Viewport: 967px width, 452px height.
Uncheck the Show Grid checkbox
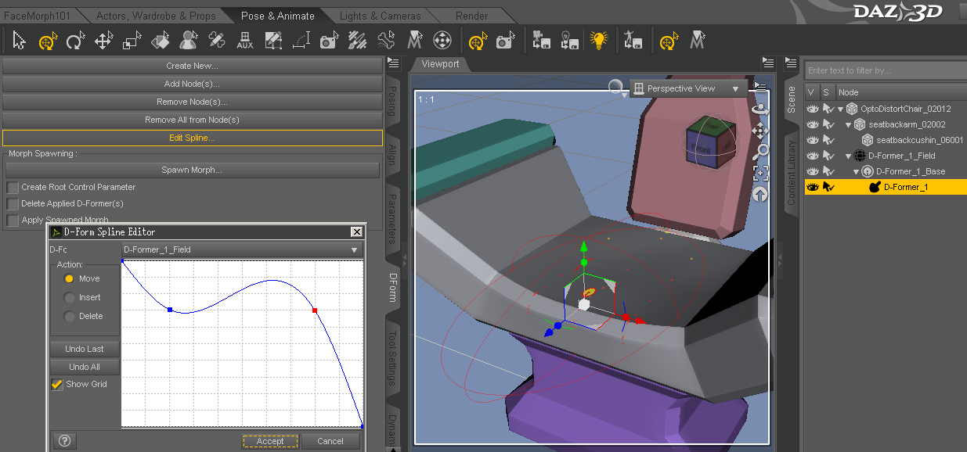point(57,384)
